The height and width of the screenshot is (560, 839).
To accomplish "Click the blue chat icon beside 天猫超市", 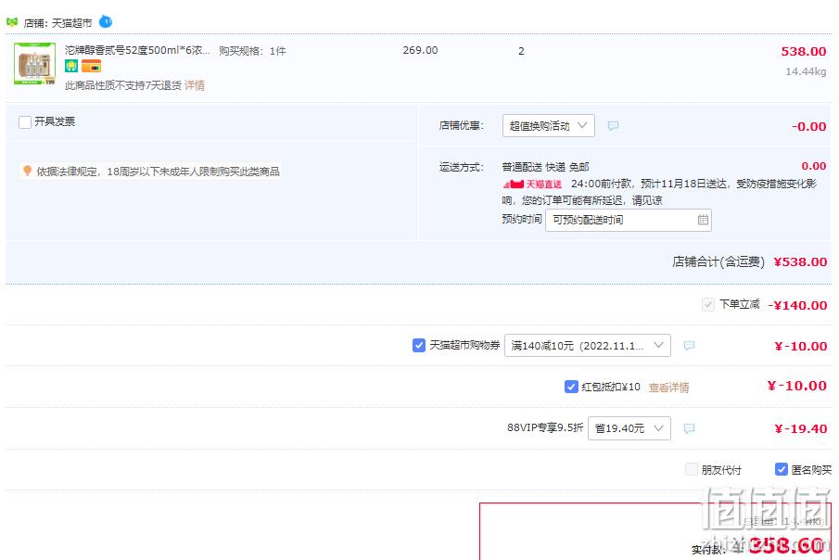I will click(x=106, y=22).
